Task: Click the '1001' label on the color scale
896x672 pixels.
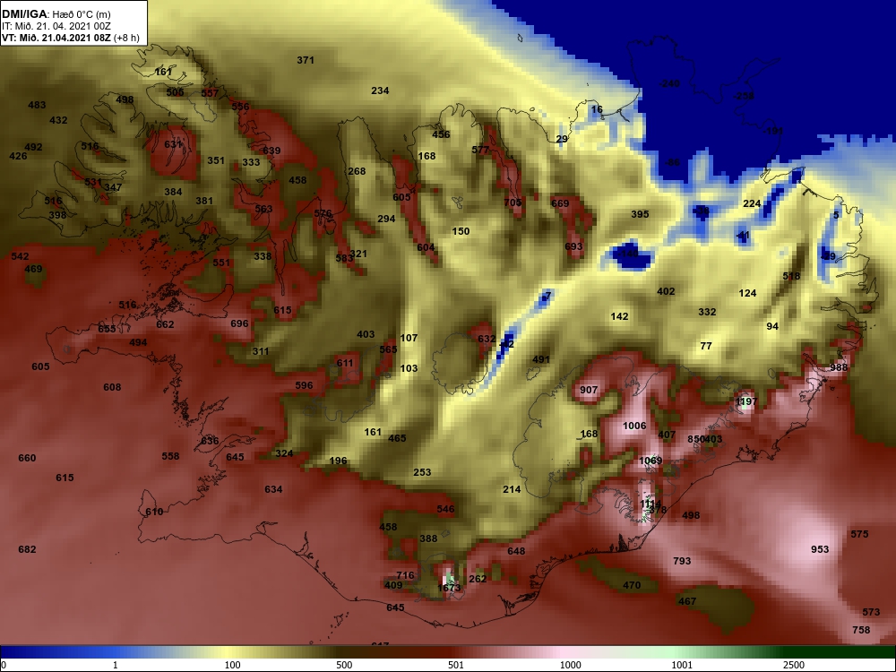Action: 682,665
